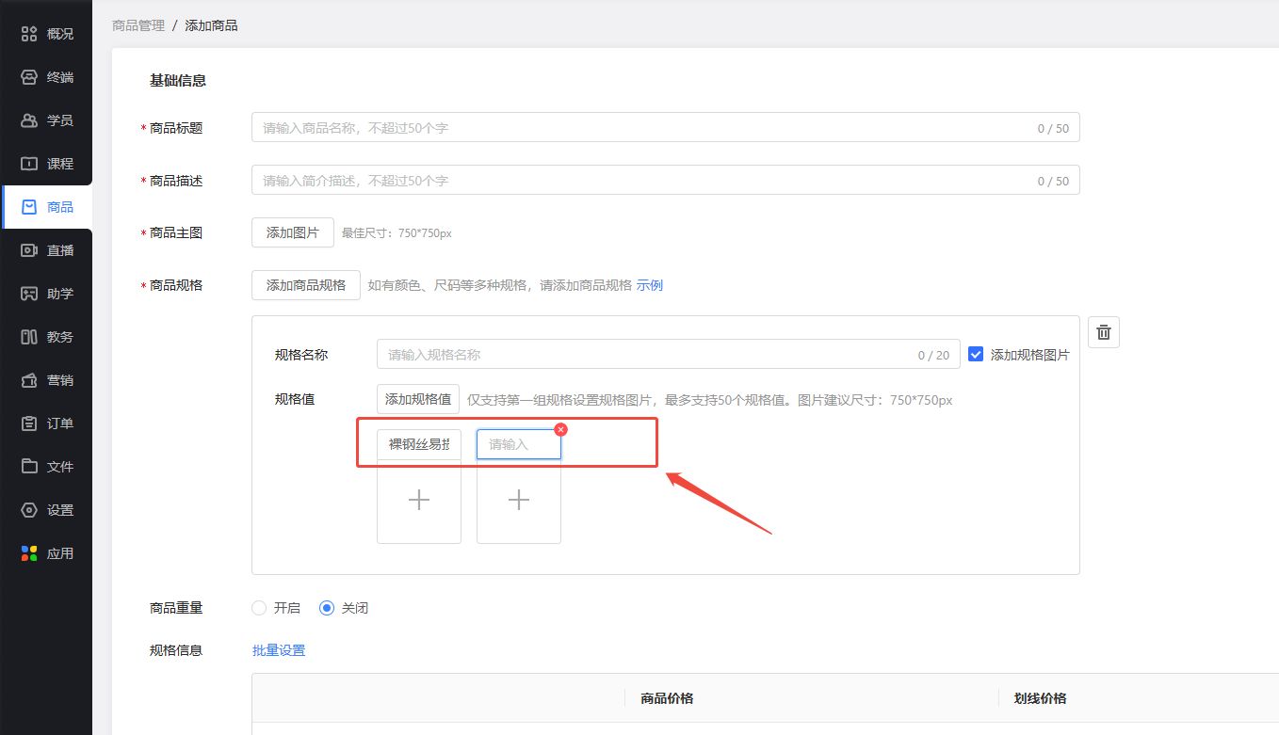Screen dimensions: 1279x735
Task: Delete specification group with trash icon
Action: pos(1104,332)
